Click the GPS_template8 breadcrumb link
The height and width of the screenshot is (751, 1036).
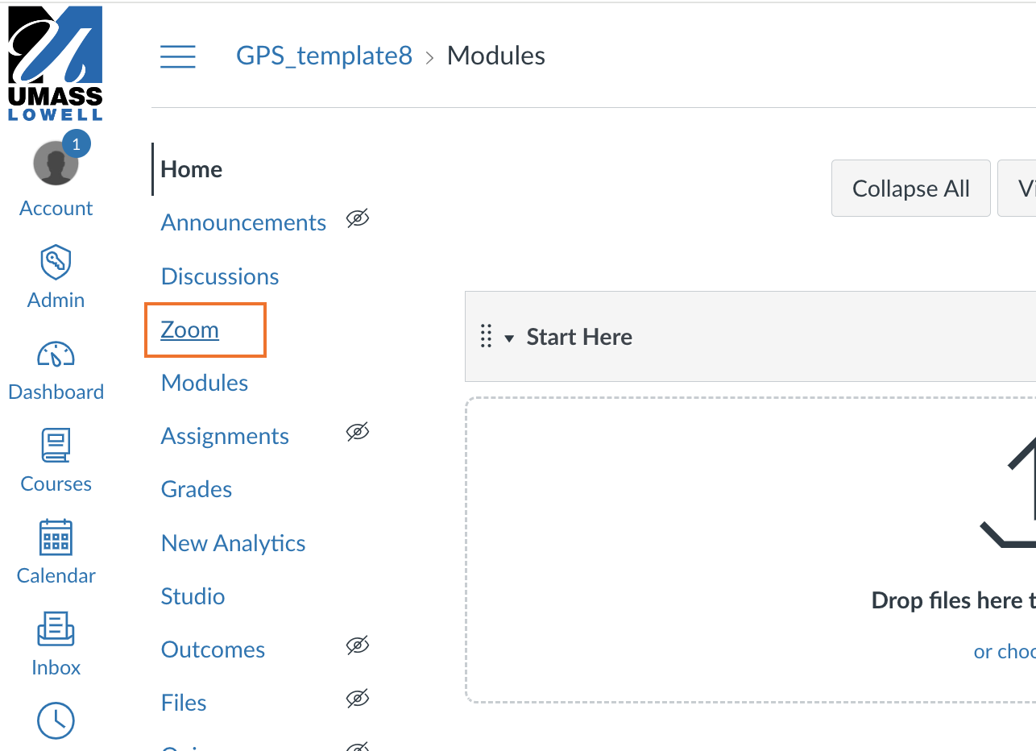point(324,56)
